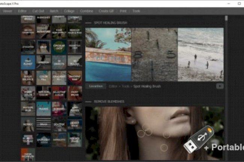Open the Color Fill tile

[44, 78]
